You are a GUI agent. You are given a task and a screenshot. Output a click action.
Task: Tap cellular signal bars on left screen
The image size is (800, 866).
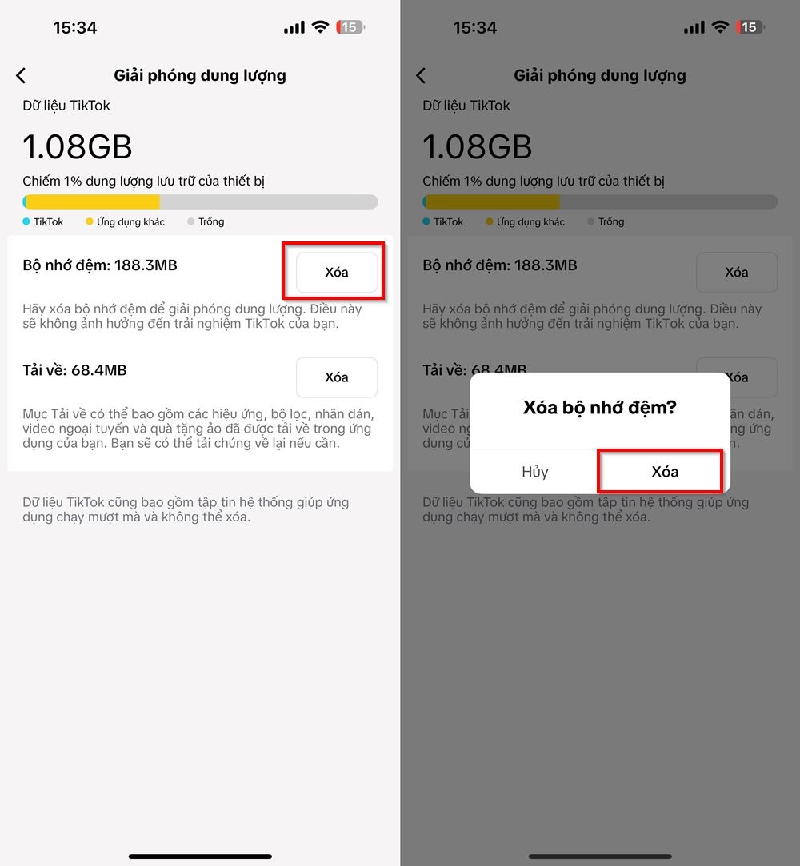(x=294, y=28)
